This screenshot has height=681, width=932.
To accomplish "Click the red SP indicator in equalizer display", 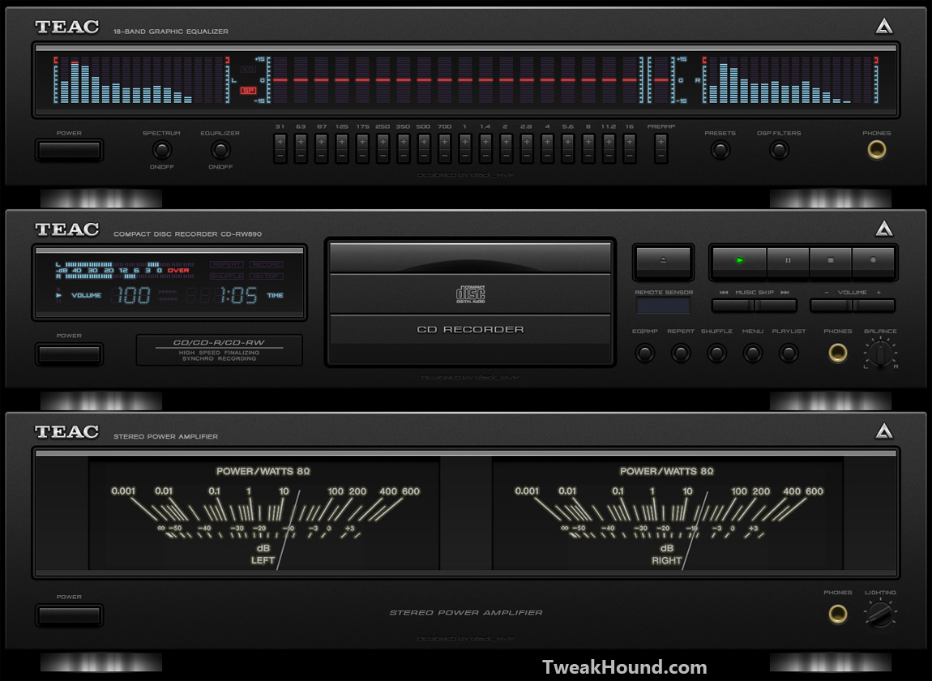I will click(248, 91).
